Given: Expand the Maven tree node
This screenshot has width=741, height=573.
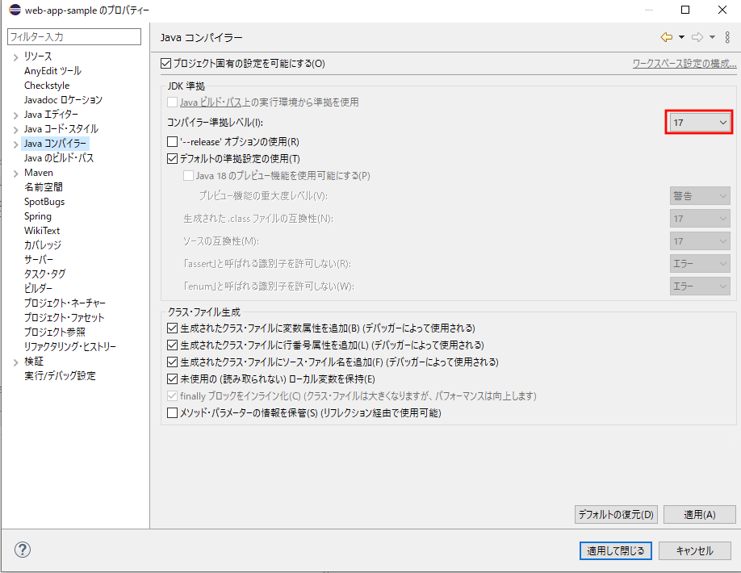Looking at the screenshot, I should pos(16,172).
